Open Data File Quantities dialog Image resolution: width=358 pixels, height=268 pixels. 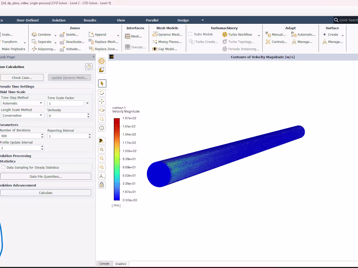[46, 176]
